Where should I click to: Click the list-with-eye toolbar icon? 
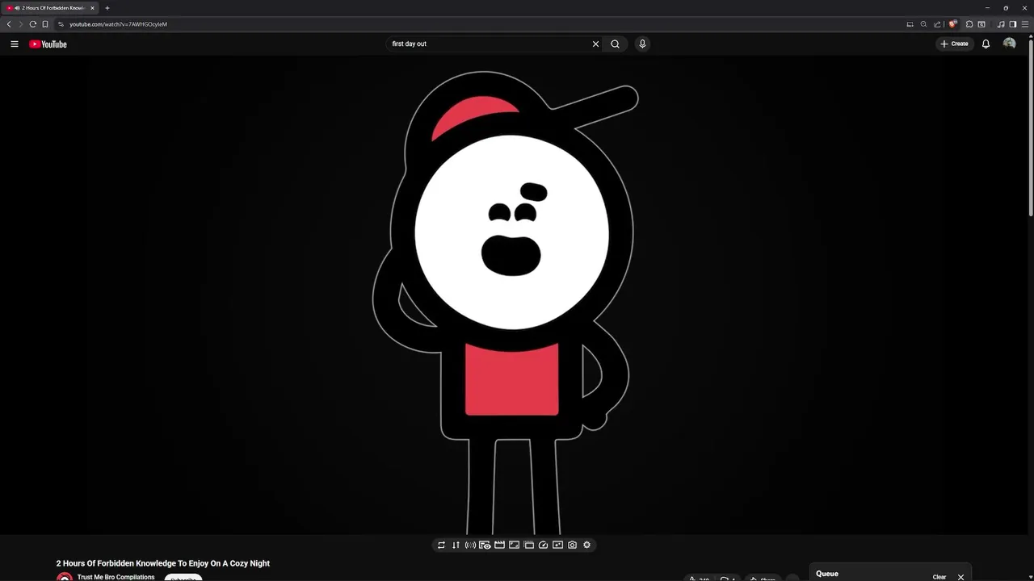tap(485, 545)
